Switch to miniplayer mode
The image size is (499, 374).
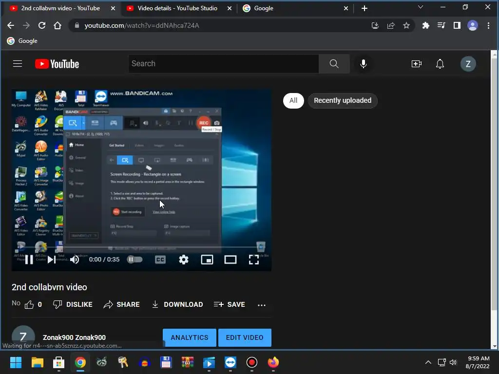[207, 260]
